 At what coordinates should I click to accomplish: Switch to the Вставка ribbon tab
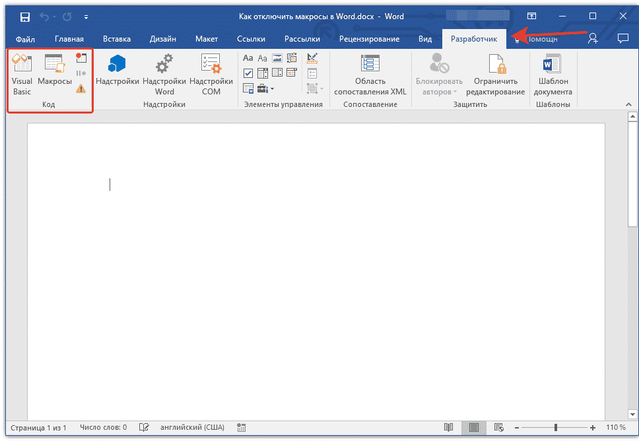coord(116,38)
